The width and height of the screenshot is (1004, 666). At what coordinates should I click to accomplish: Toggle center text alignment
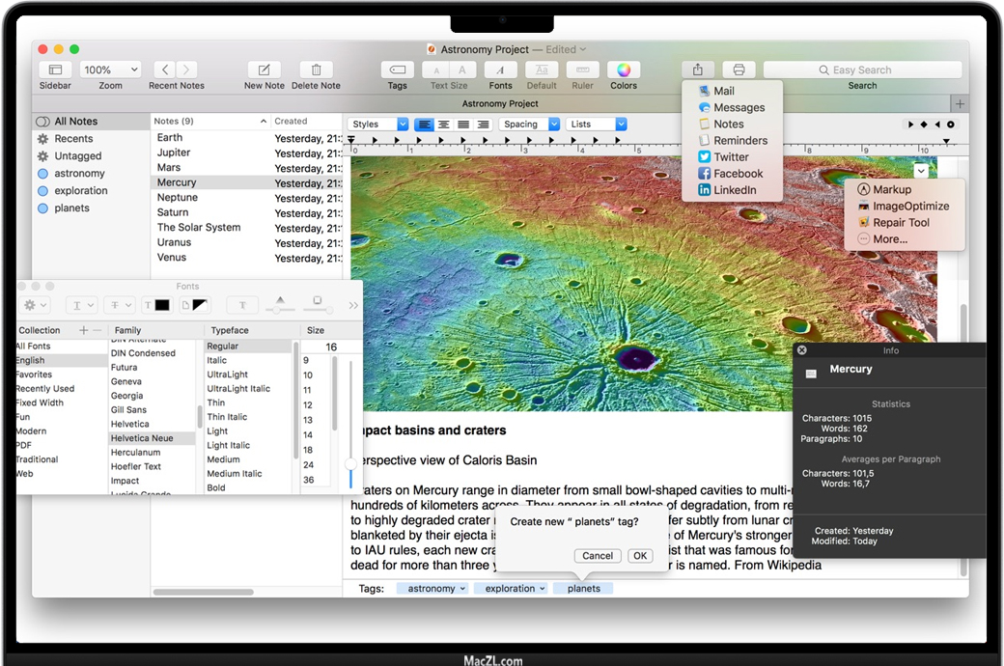pyautogui.click(x=444, y=125)
